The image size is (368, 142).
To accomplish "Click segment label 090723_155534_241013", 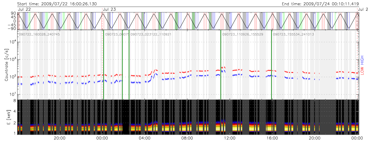I will [293, 34].
